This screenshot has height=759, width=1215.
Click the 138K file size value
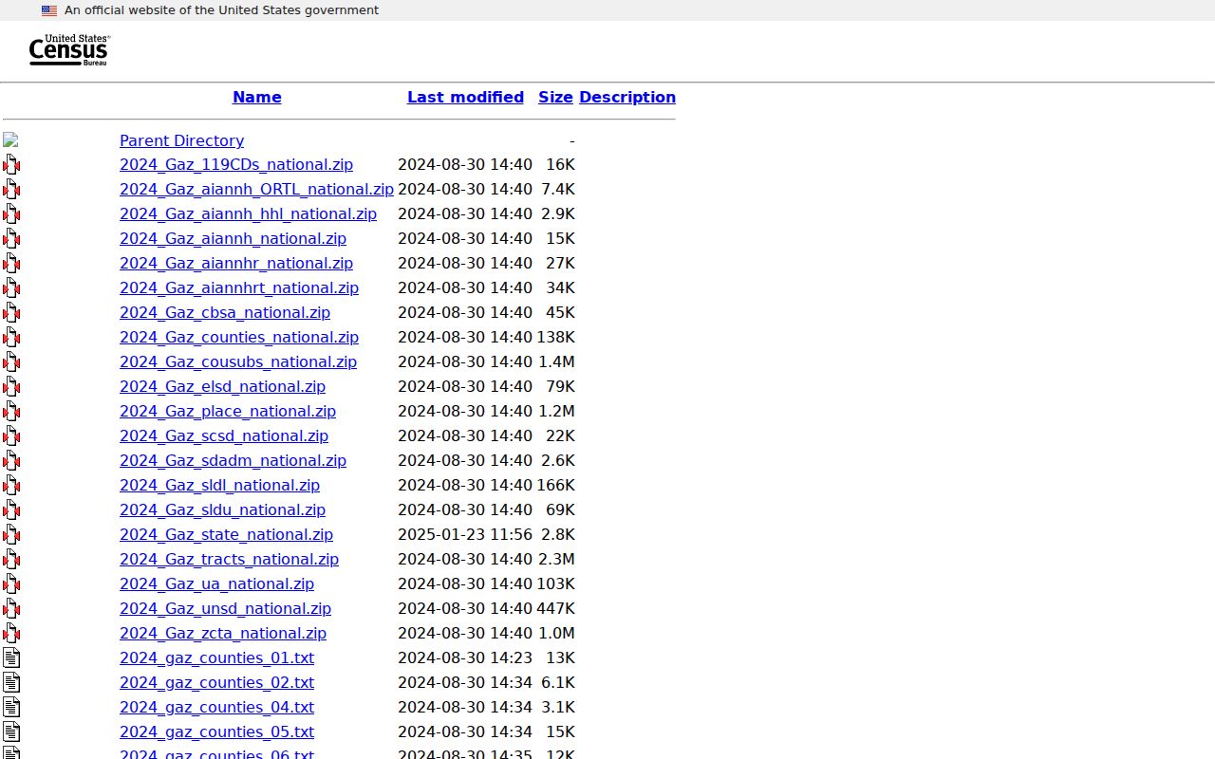(x=555, y=338)
